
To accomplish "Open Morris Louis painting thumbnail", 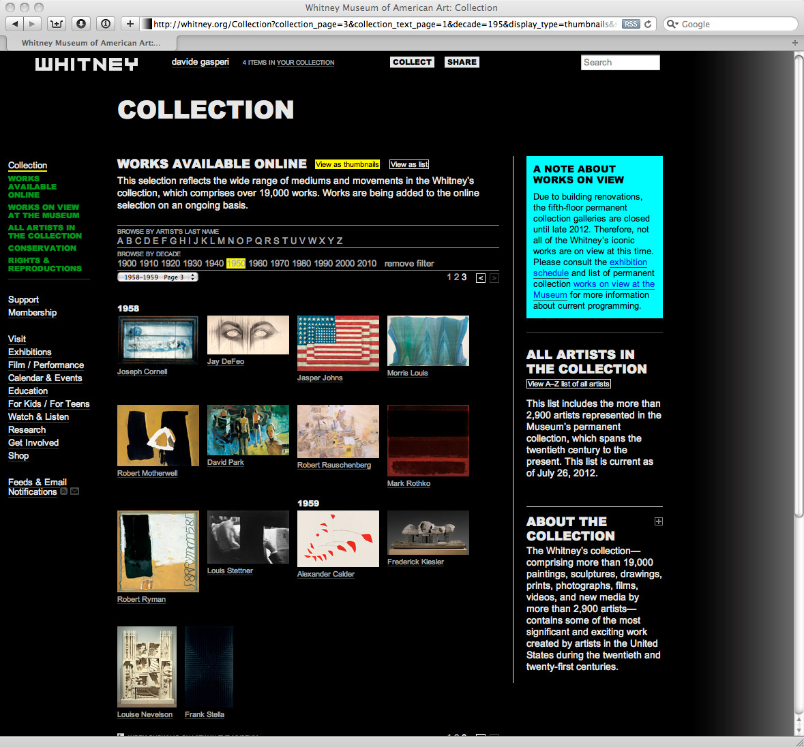I will (x=428, y=341).
